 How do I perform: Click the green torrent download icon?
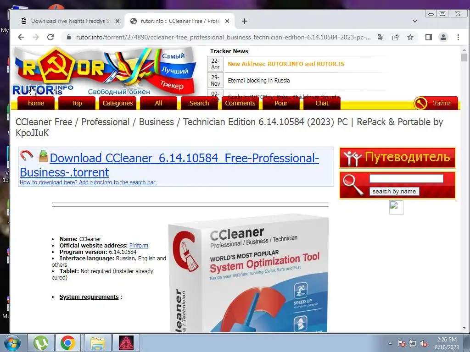pyautogui.click(x=43, y=156)
